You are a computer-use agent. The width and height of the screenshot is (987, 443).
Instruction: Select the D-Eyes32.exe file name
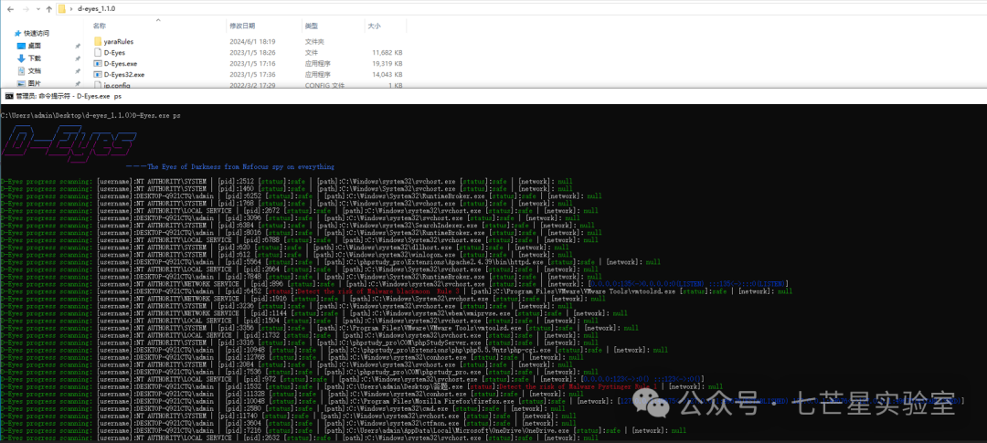124,74
